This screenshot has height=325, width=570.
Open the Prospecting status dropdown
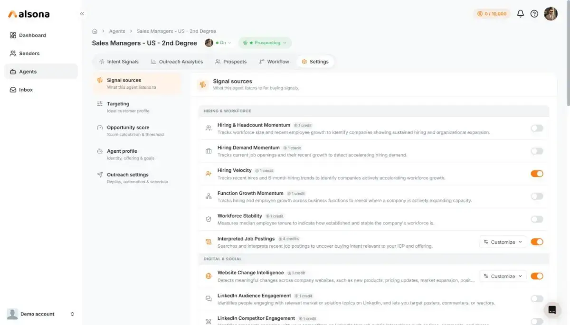[x=265, y=43]
